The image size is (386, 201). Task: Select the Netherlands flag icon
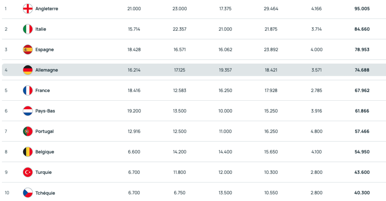(28, 111)
